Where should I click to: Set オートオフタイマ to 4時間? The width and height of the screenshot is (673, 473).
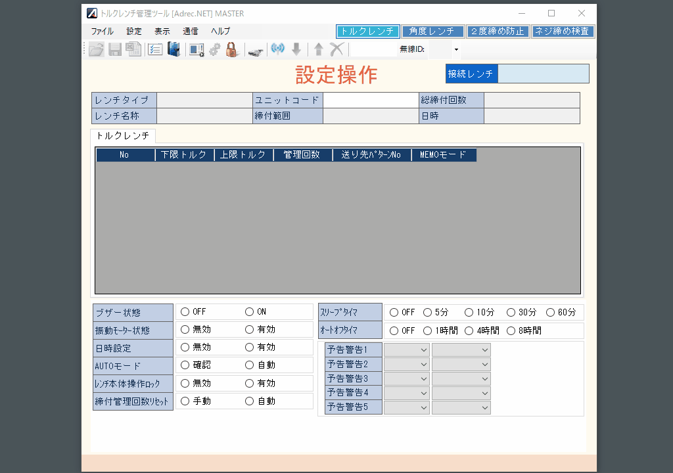[x=469, y=330]
